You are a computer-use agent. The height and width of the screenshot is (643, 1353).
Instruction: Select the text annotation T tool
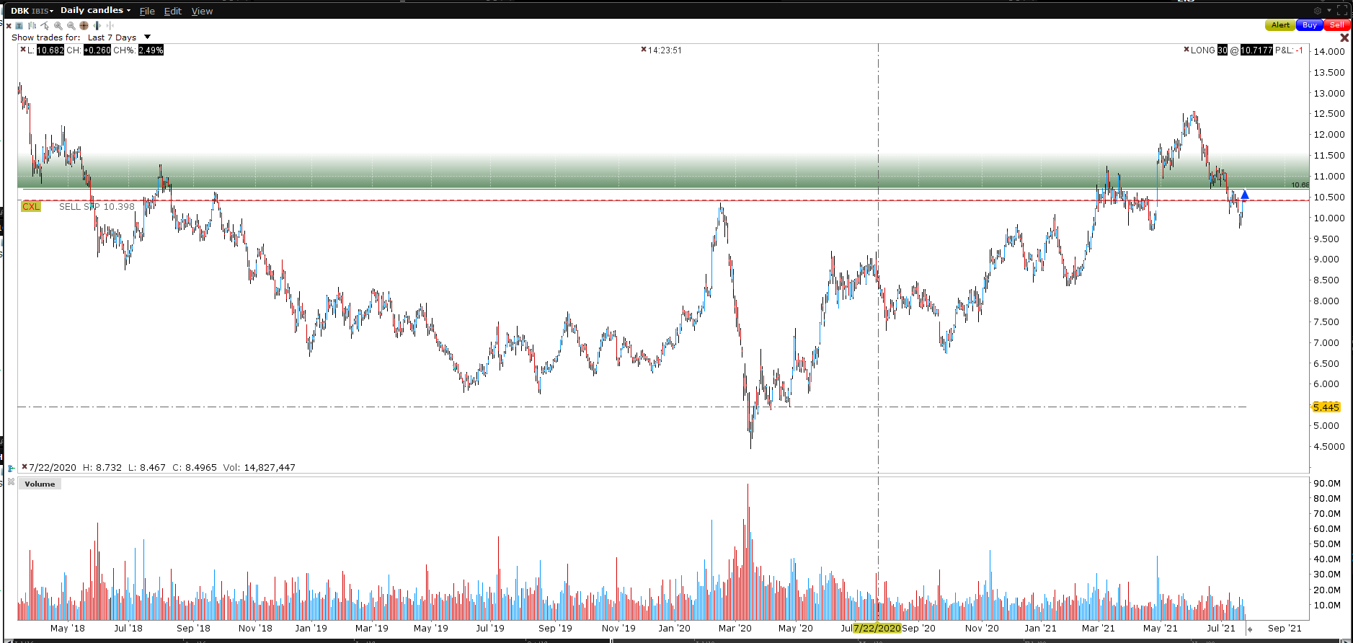tap(19, 26)
